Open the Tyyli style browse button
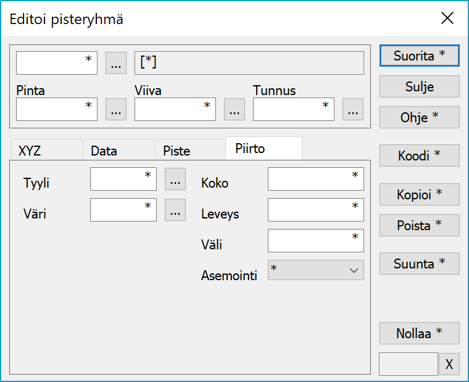This screenshot has height=382, width=469. pos(175,180)
